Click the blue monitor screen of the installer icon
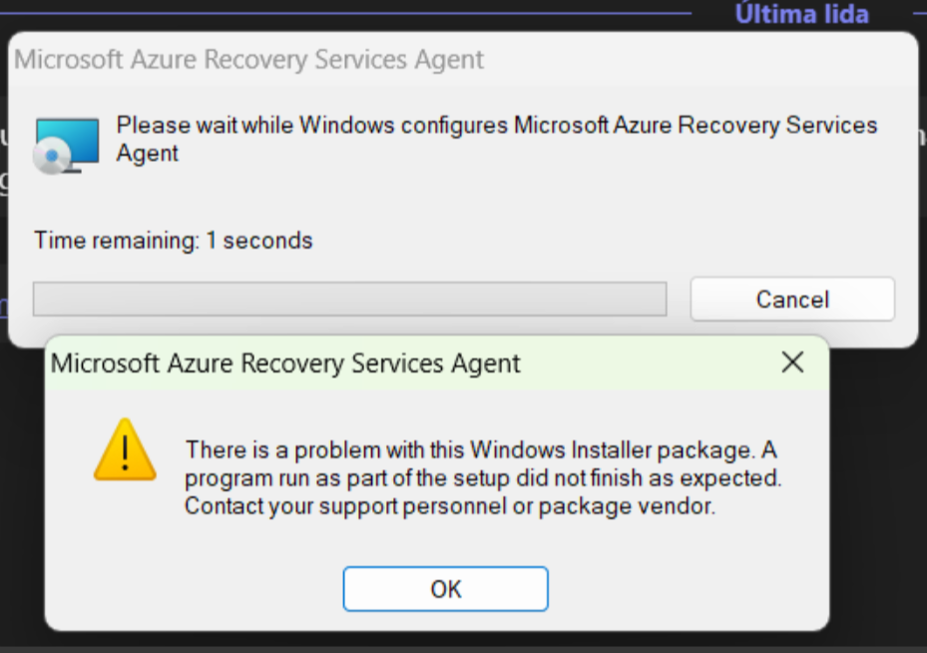The width and height of the screenshot is (927, 653). (x=72, y=139)
